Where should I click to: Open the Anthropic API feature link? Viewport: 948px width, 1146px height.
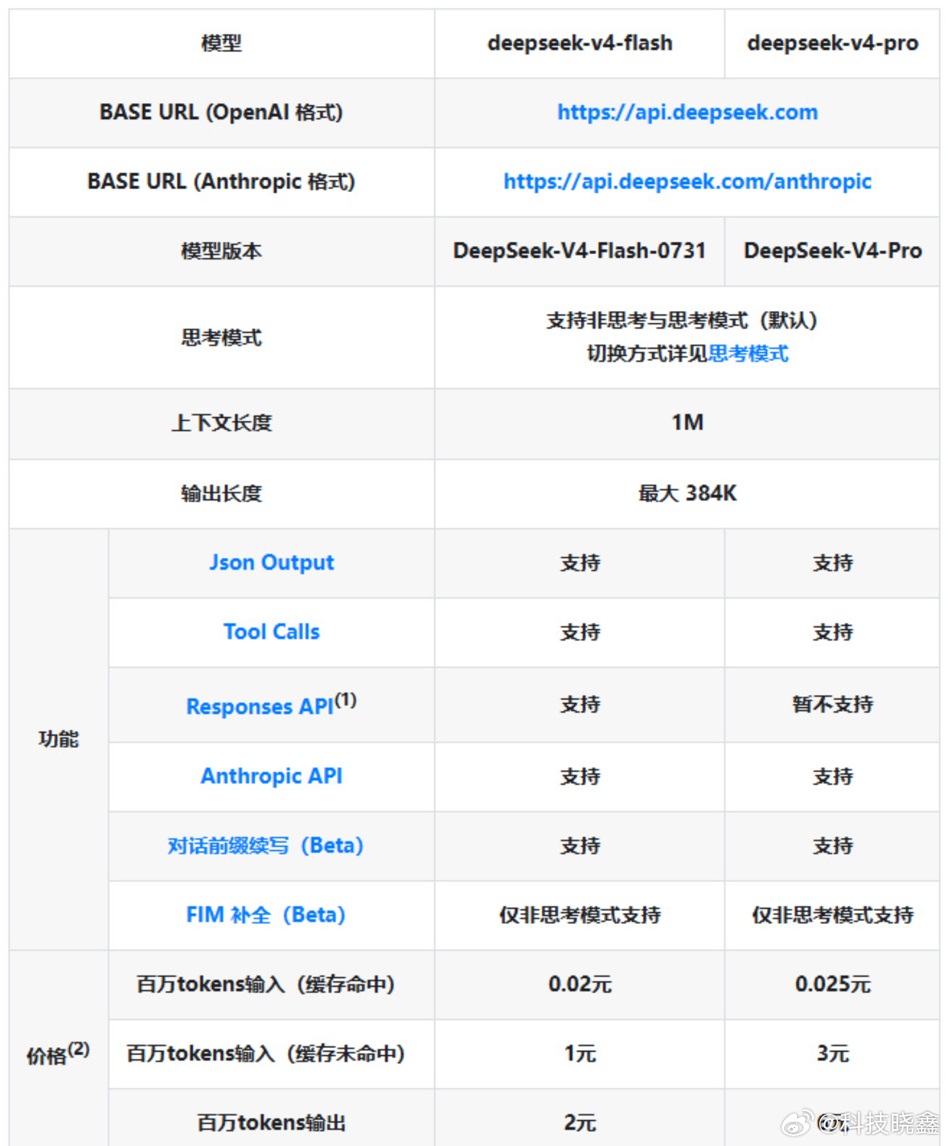[272, 776]
